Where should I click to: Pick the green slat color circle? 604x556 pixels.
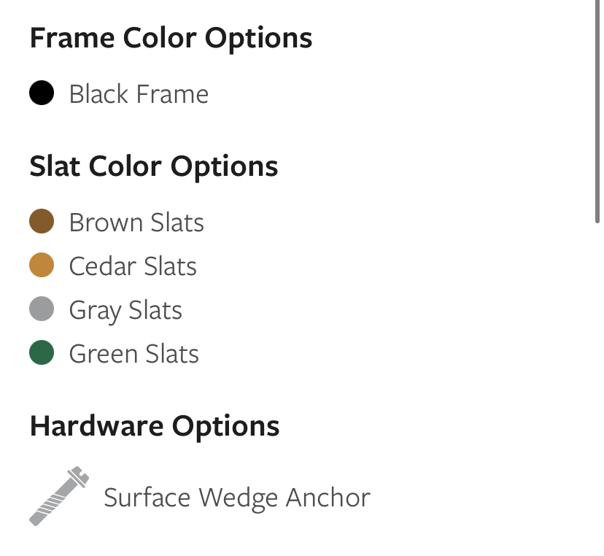[x=42, y=352]
